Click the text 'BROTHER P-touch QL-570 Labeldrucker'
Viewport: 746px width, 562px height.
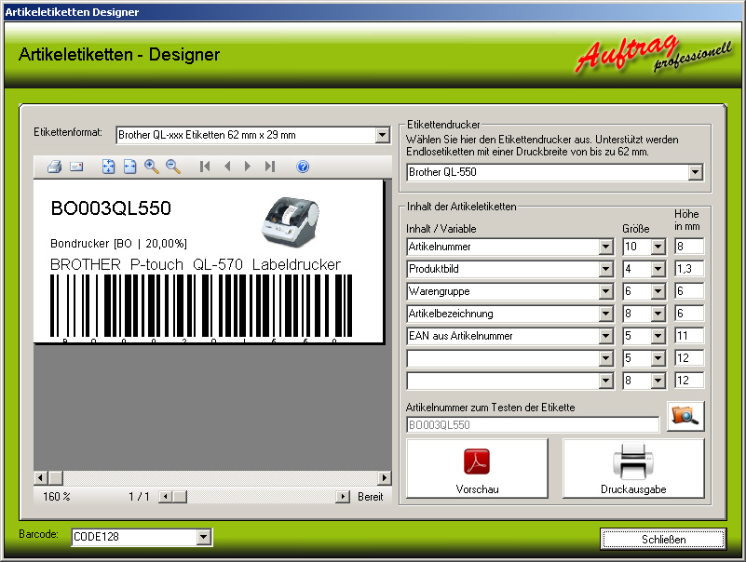pyautogui.click(x=196, y=264)
